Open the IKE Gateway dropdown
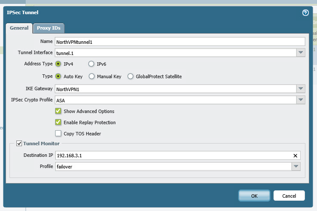This screenshot has height=211, width=317. click(301, 89)
